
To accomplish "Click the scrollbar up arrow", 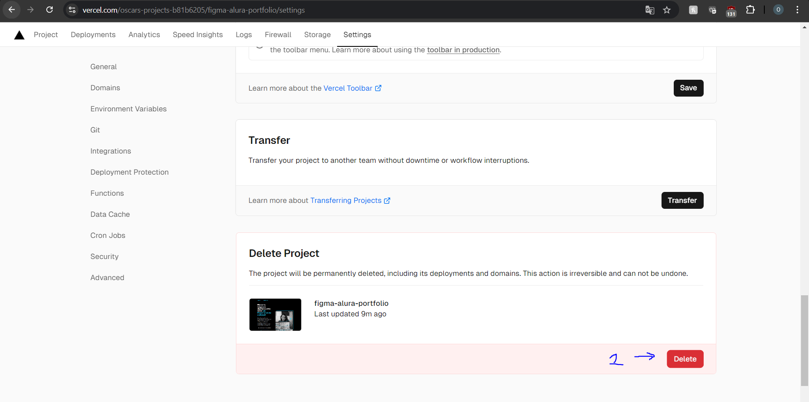I will [804, 27].
